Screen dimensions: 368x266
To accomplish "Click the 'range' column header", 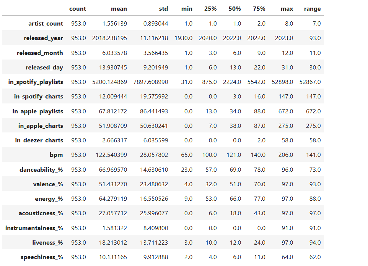I will (x=313, y=9).
